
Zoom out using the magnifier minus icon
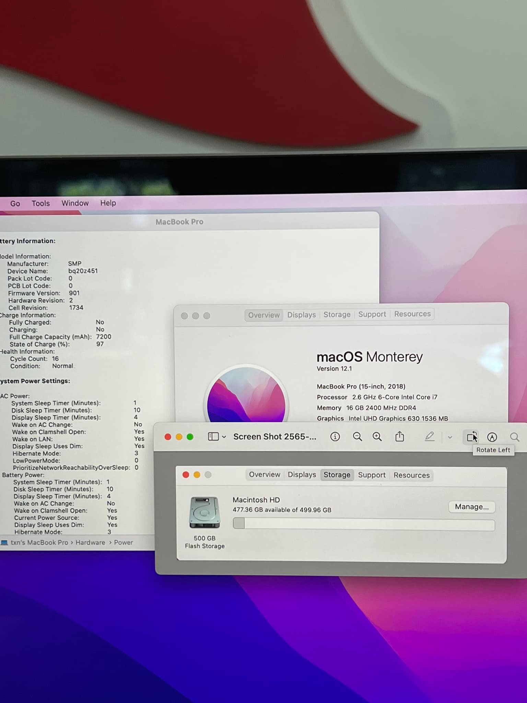coord(357,437)
